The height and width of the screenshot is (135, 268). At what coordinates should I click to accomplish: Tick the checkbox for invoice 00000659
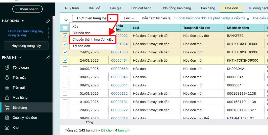coord(65,69)
